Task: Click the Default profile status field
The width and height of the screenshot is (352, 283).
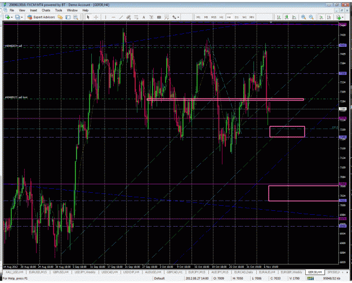Action: [159, 278]
